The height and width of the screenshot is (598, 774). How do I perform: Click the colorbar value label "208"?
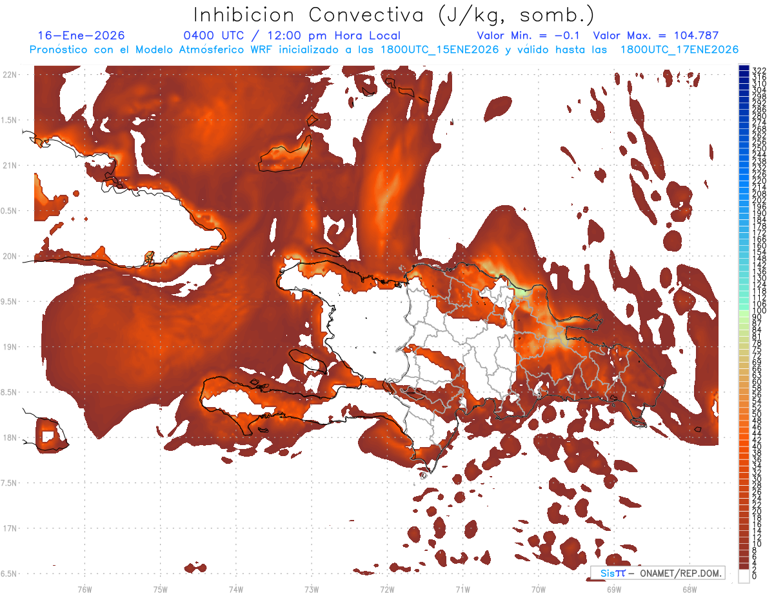pos(759,194)
